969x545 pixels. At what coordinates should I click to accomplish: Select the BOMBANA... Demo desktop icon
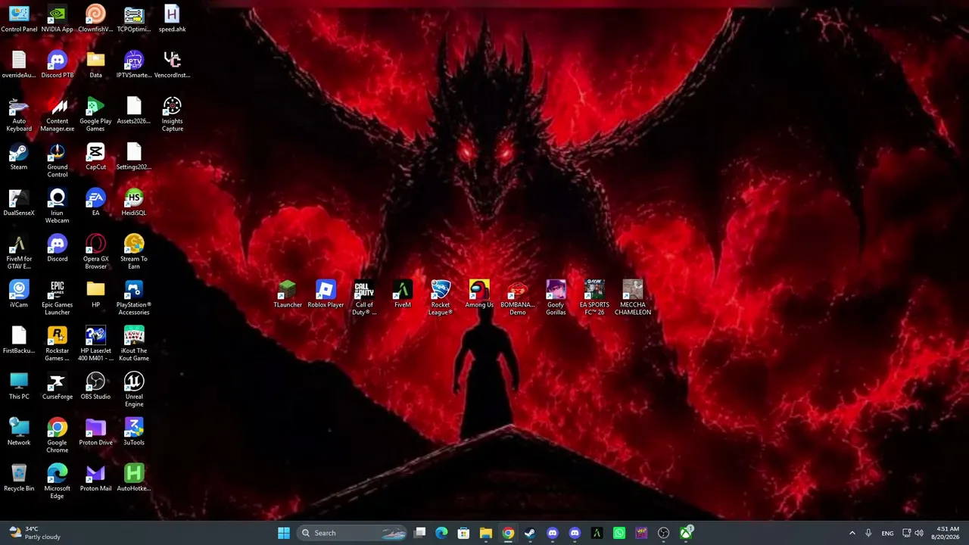point(518,299)
